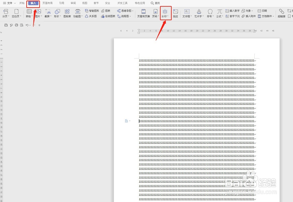Click 插入附件 insert attachment
The height and width of the screenshot is (202, 293).
click(x=248, y=16)
